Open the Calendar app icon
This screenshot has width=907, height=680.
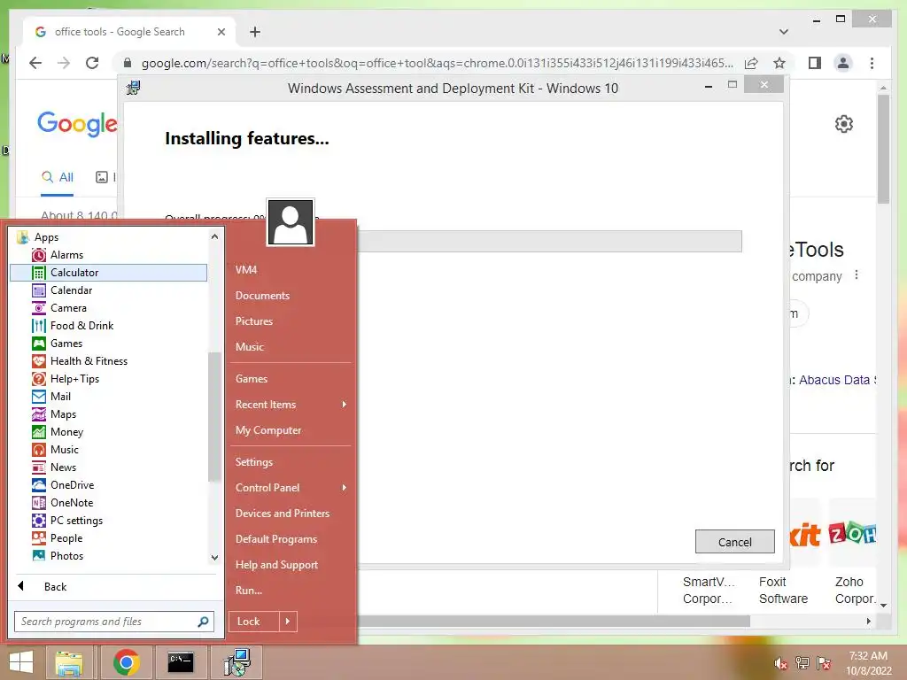point(39,290)
